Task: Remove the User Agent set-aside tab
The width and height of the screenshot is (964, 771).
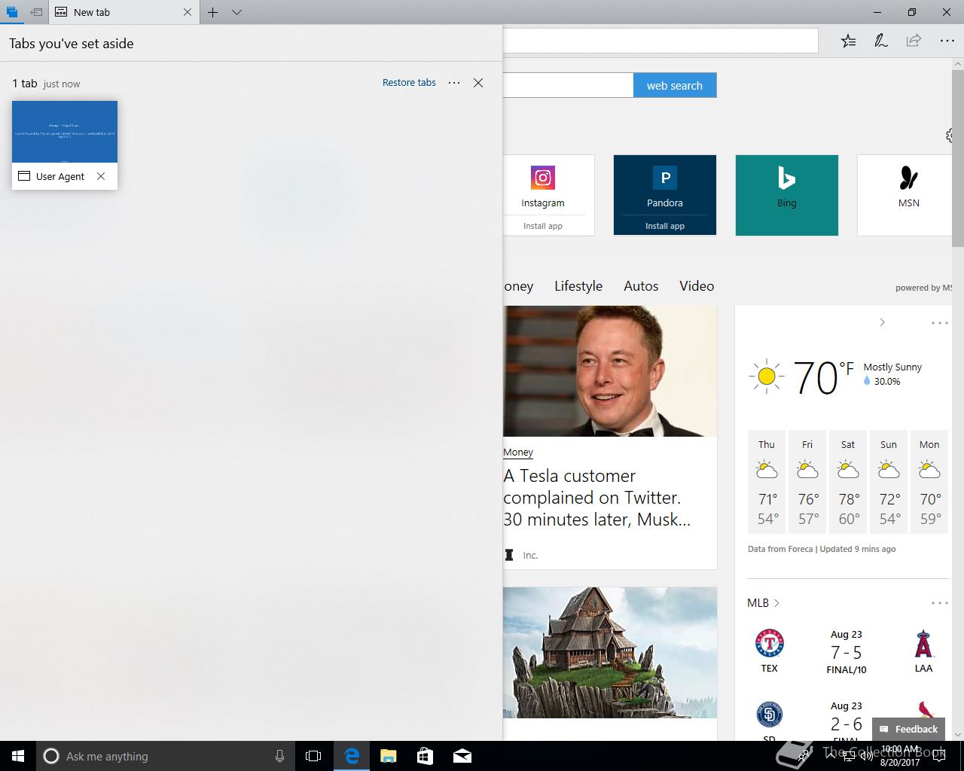Action: click(x=101, y=176)
